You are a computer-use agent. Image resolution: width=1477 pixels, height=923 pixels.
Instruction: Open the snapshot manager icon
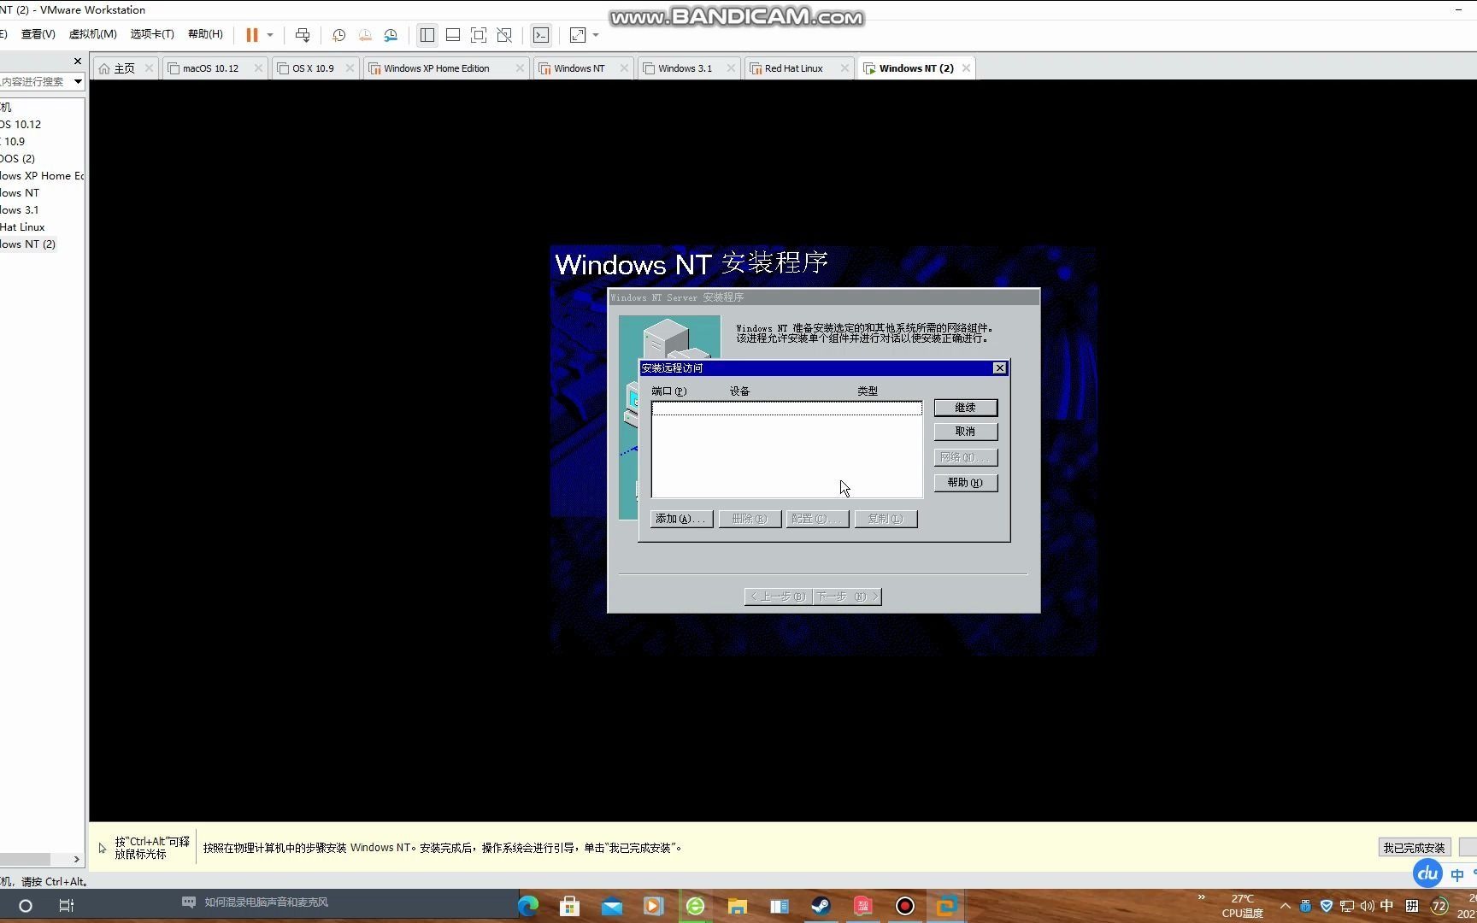(x=391, y=35)
